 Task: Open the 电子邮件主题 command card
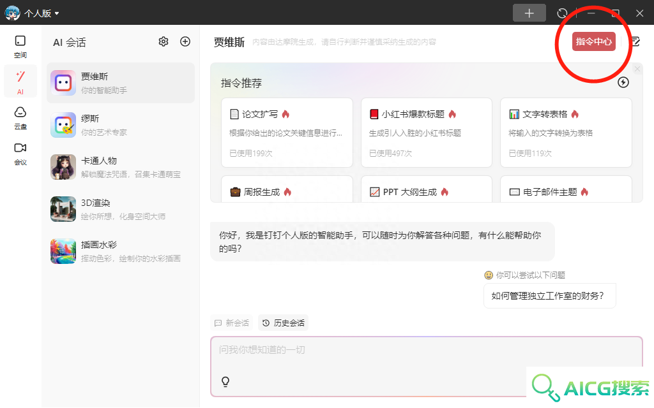566,189
